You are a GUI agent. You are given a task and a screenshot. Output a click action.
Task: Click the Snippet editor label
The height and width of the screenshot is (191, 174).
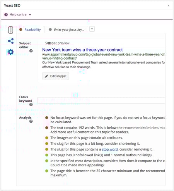coord(25,45)
